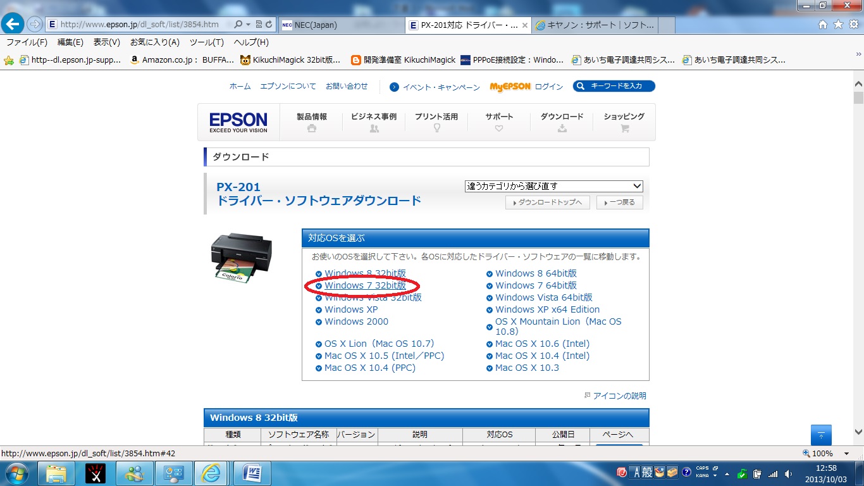Open the 編集(E) menu
This screenshot has width=864, height=486.
point(70,42)
